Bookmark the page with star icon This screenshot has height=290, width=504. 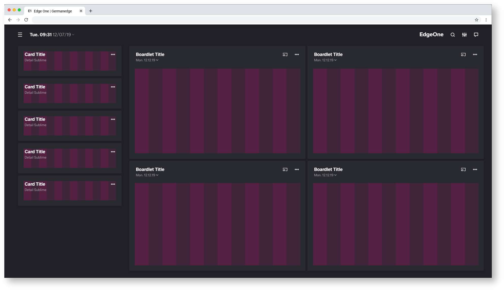[476, 20]
